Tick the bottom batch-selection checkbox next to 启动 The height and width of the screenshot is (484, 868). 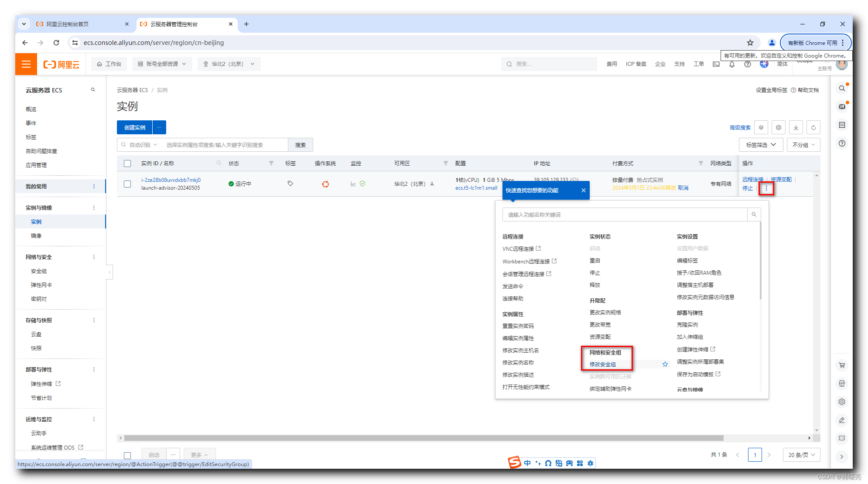(x=127, y=455)
